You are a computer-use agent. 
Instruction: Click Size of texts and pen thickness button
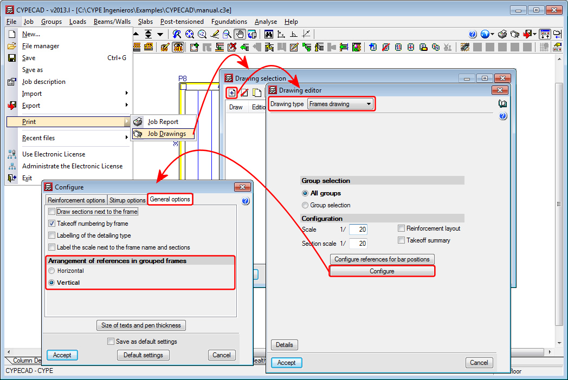141,325
